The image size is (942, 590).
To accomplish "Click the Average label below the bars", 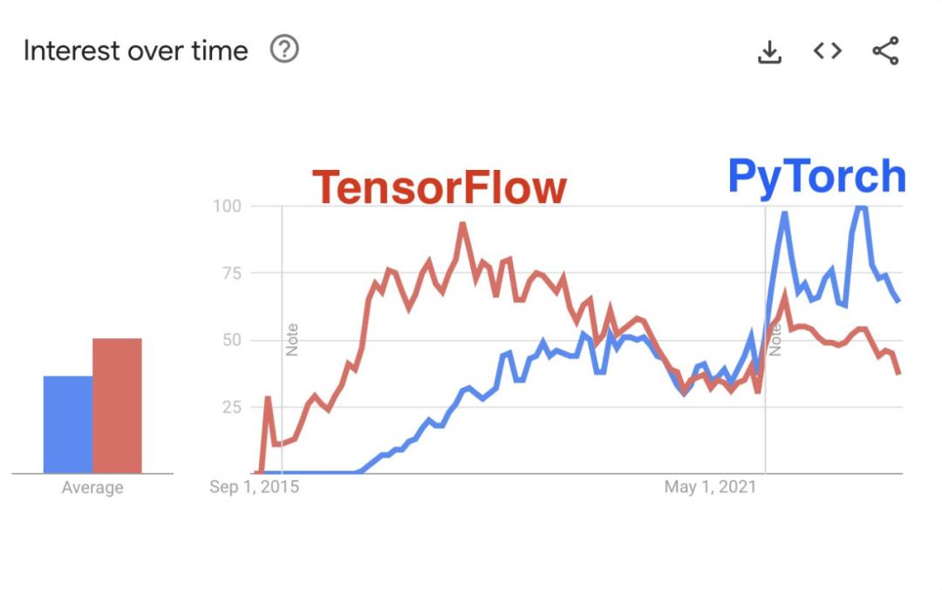I will pos(92,488).
